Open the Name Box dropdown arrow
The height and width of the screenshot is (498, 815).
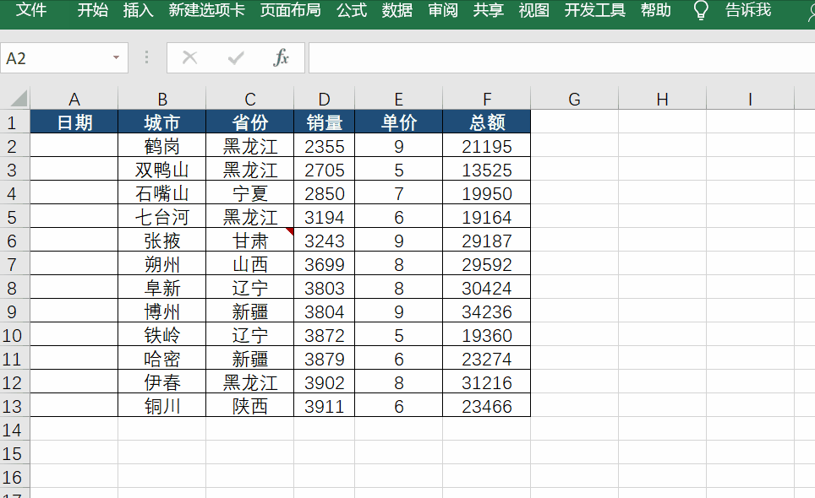[x=117, y=57]
